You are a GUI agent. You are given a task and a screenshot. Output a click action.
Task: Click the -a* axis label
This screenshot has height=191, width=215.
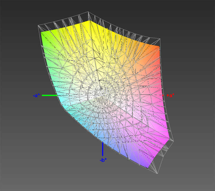(x=37, y=95)
